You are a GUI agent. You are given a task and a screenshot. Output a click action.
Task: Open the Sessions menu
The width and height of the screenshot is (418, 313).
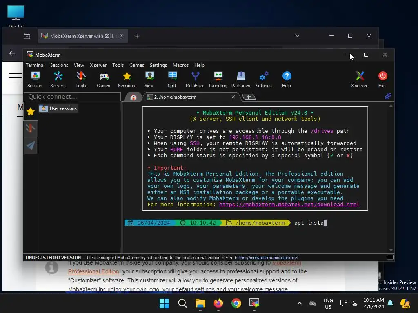click(x=59, y=65)
